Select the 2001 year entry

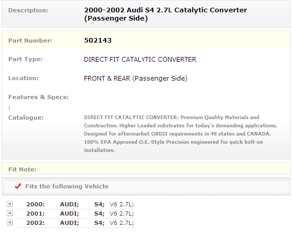[35, 214]
